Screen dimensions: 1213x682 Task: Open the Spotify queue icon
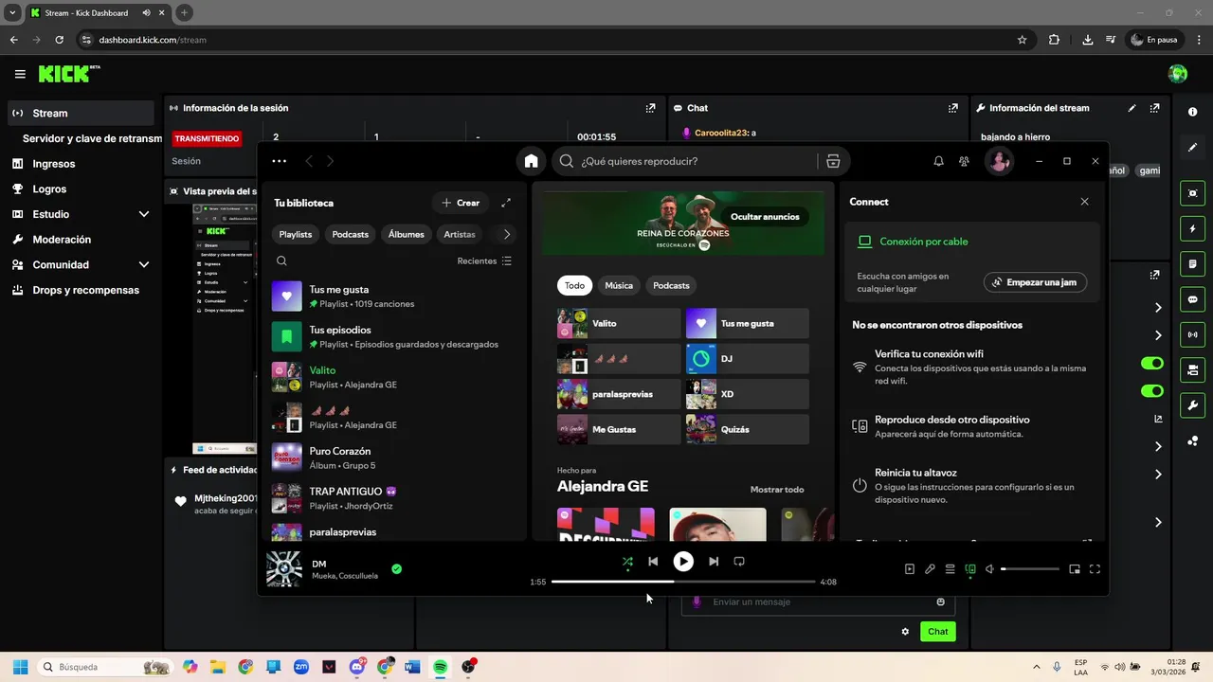pyautogui.click(x=950, y=569)
